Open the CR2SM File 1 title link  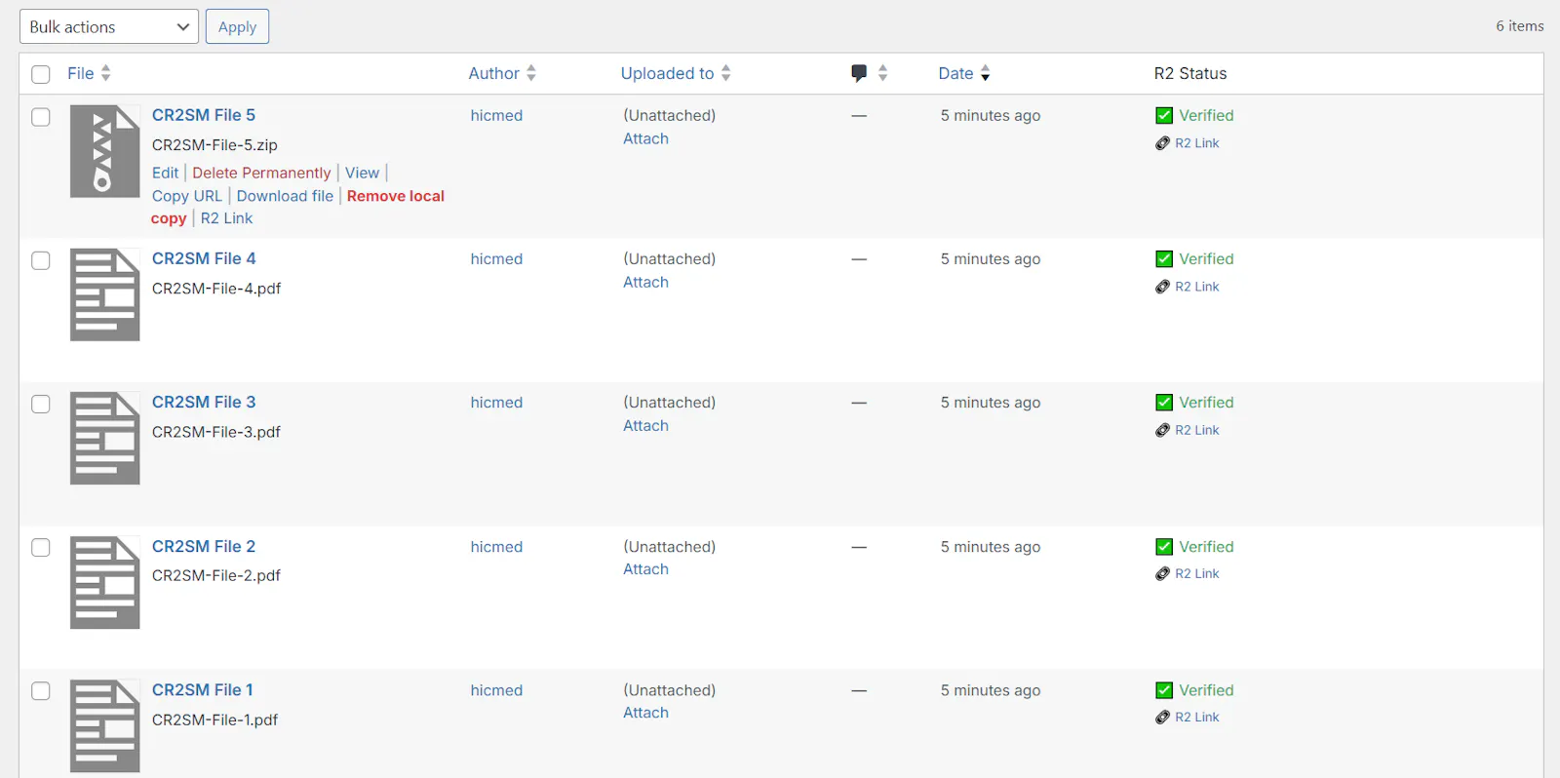pos(203,689)
